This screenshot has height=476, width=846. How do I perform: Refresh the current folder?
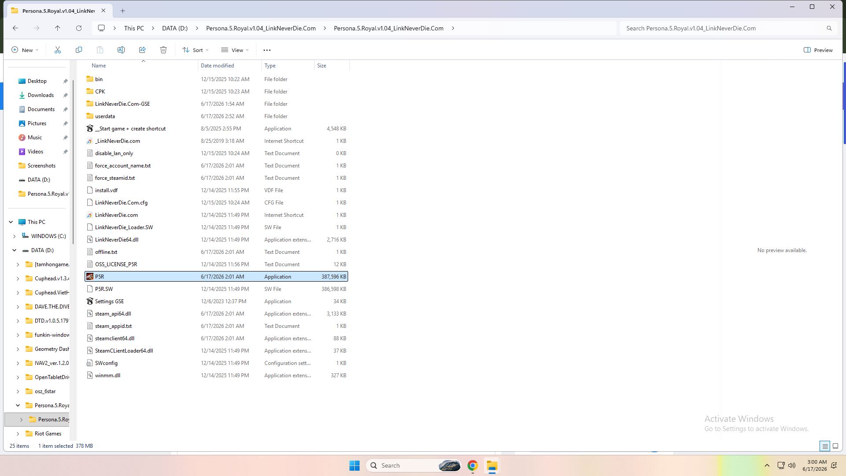[79, 28]
